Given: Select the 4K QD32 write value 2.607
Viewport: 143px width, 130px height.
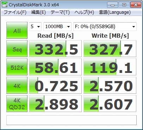Looking at the screenshot, I should [x=110, y=104].
